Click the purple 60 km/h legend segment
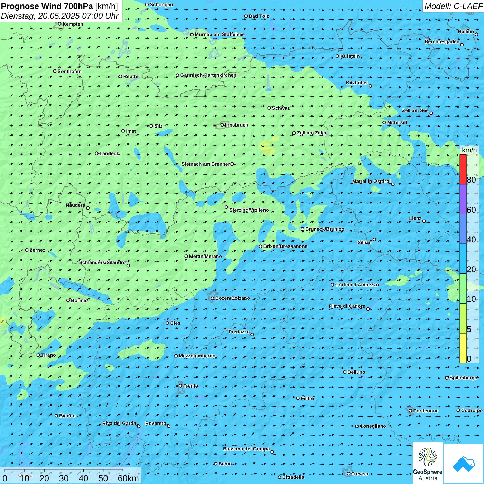This screenshot has height=484, width=484. coord(463,199)
